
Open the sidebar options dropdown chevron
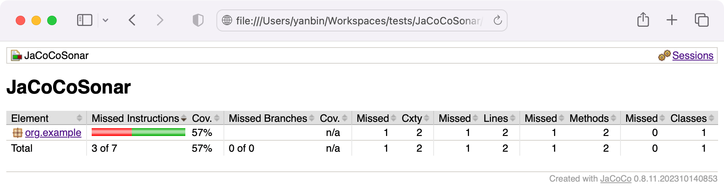pos(105,20)
